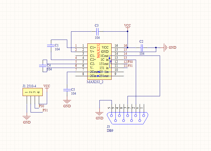Click the P30 net label beside chip pin 12

pos(130,62)
